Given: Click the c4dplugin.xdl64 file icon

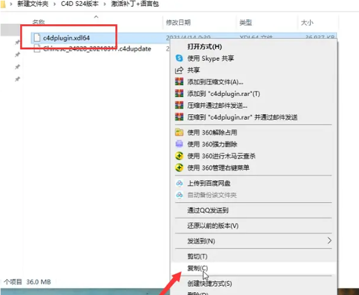Looking at the screenshot, I should (x=37, y=38).
